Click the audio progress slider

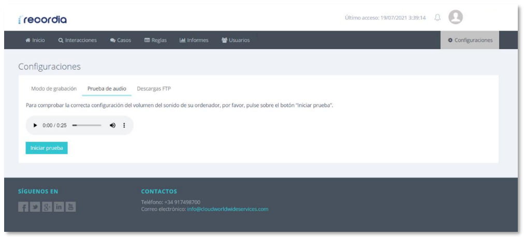coord(87,125)
